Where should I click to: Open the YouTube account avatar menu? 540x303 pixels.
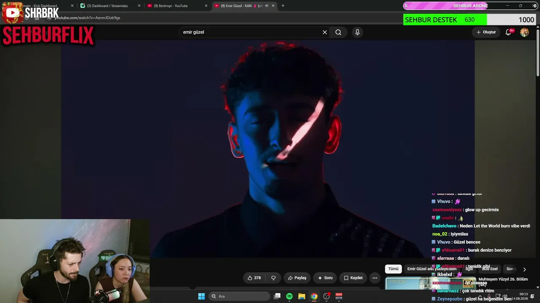click(524, 32)
